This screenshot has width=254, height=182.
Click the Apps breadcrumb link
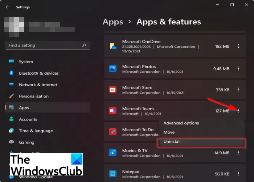(x=113, y=22)
